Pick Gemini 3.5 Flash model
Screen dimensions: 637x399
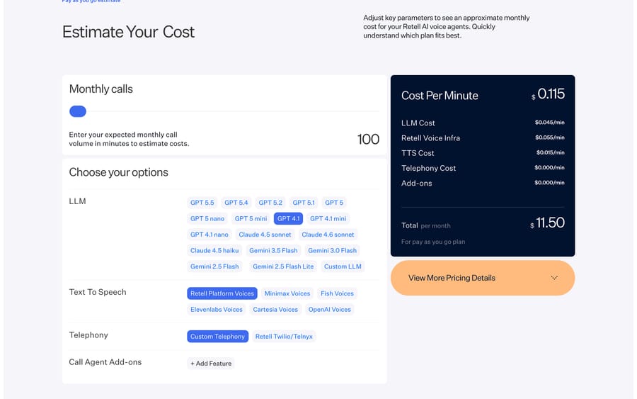click(x=273, y=251)
